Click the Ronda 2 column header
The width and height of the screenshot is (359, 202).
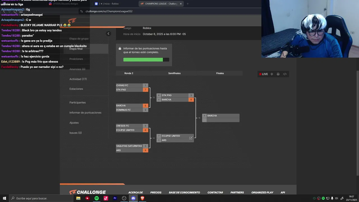[129, 73]
